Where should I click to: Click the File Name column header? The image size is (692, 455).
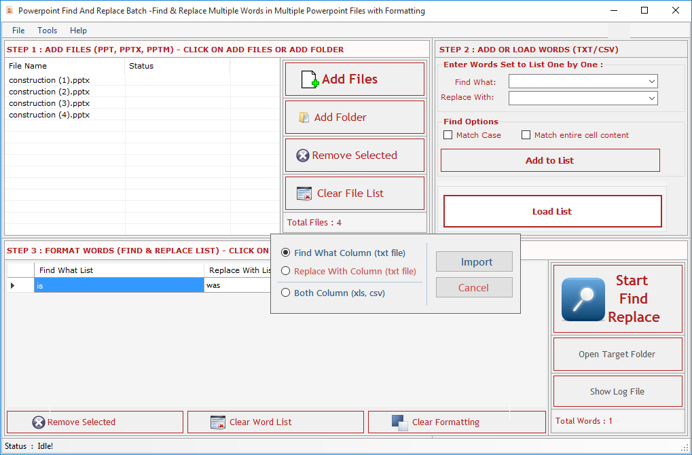(65, 66)
